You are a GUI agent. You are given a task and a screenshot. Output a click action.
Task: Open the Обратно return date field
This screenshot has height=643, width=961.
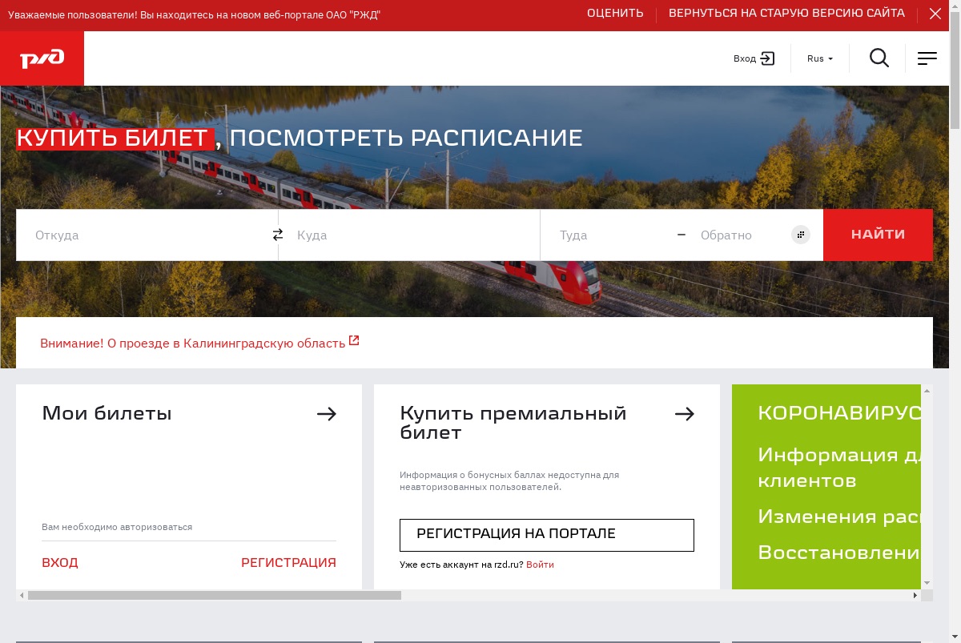(x=737, y=235)
